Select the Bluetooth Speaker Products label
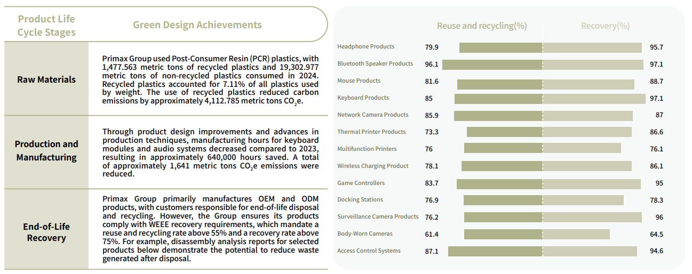 [x=375, y=64]
